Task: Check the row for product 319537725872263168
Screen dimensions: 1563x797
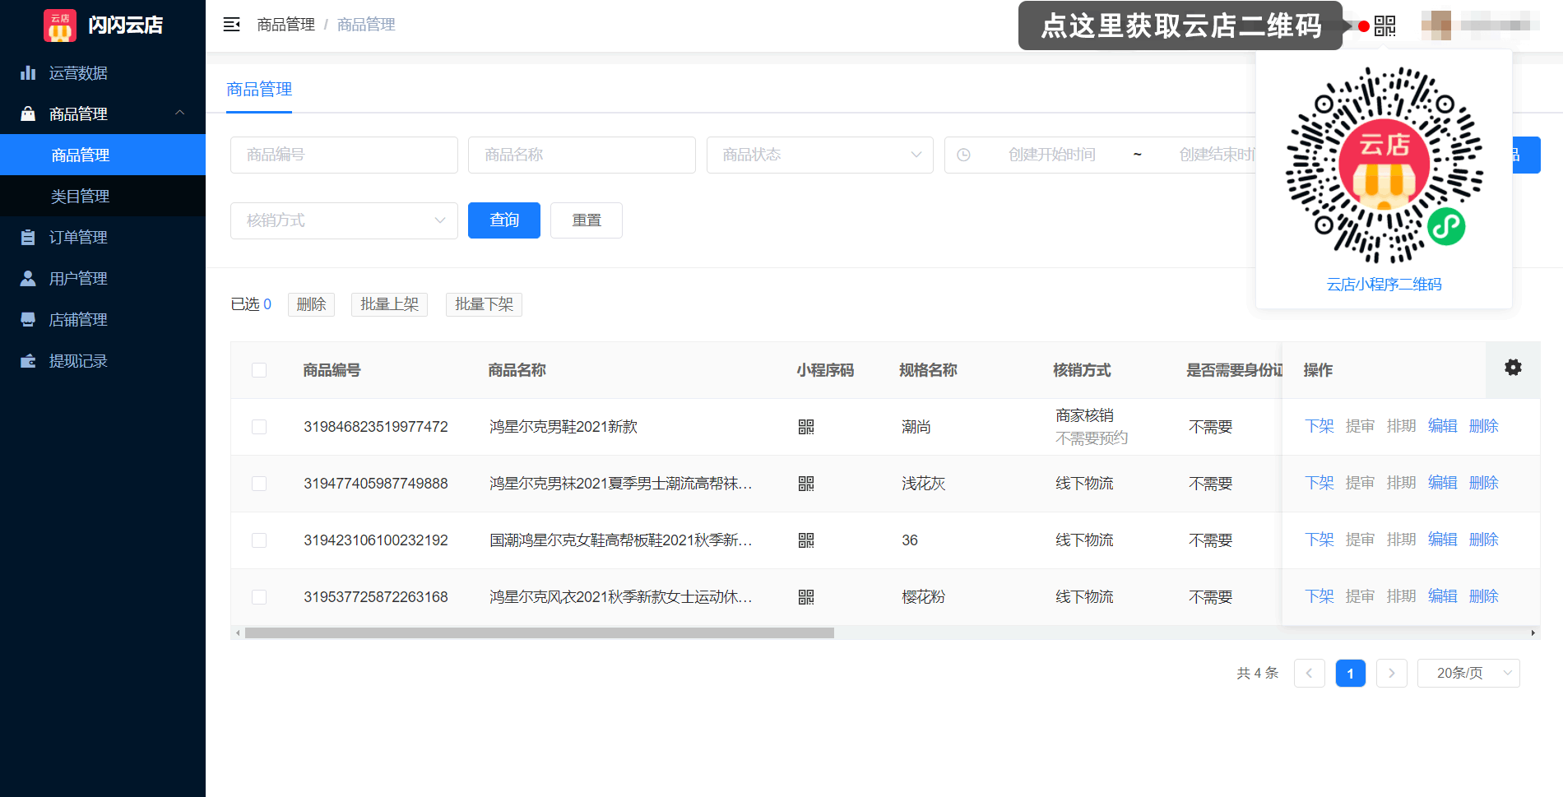Action: click(259, 597)
